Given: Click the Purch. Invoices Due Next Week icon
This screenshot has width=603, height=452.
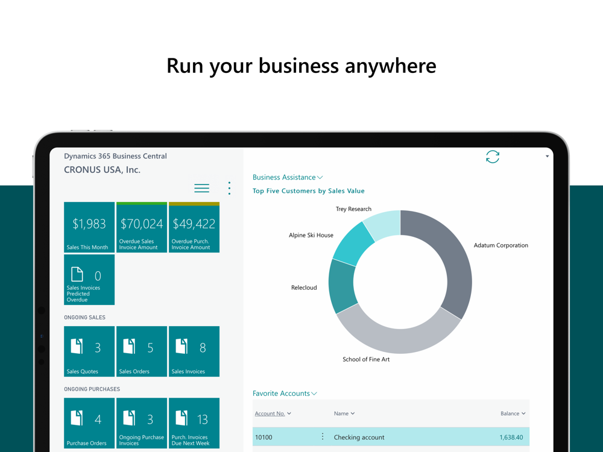Looking at the screenshot, I should [x=182, y=418].
